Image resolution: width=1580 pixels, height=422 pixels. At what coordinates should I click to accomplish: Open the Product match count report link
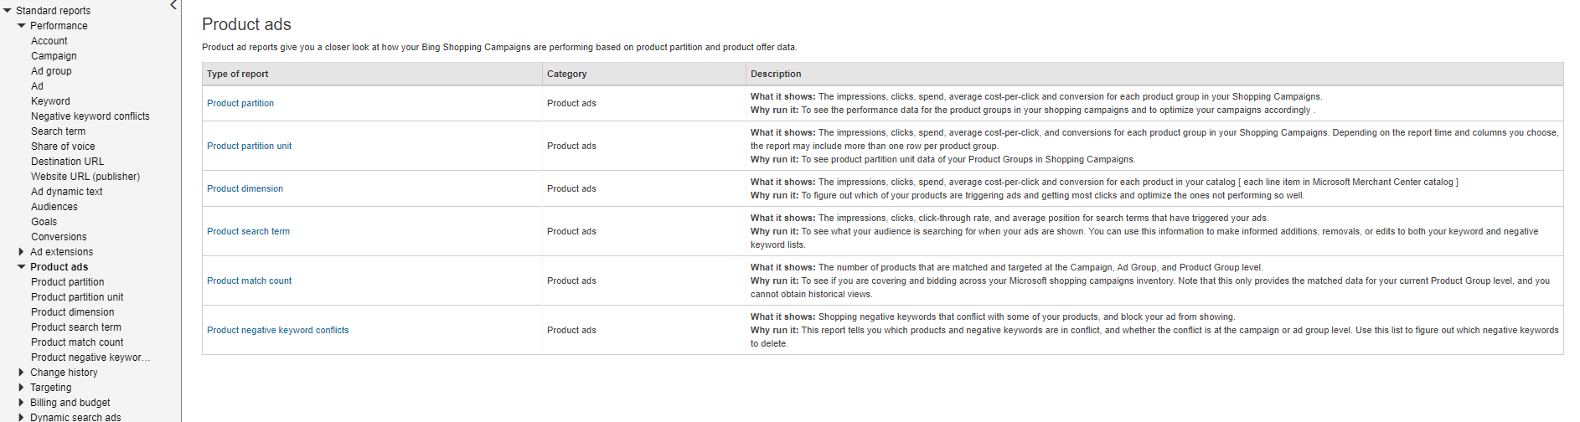pyautogui.click(x=250, y=280)
